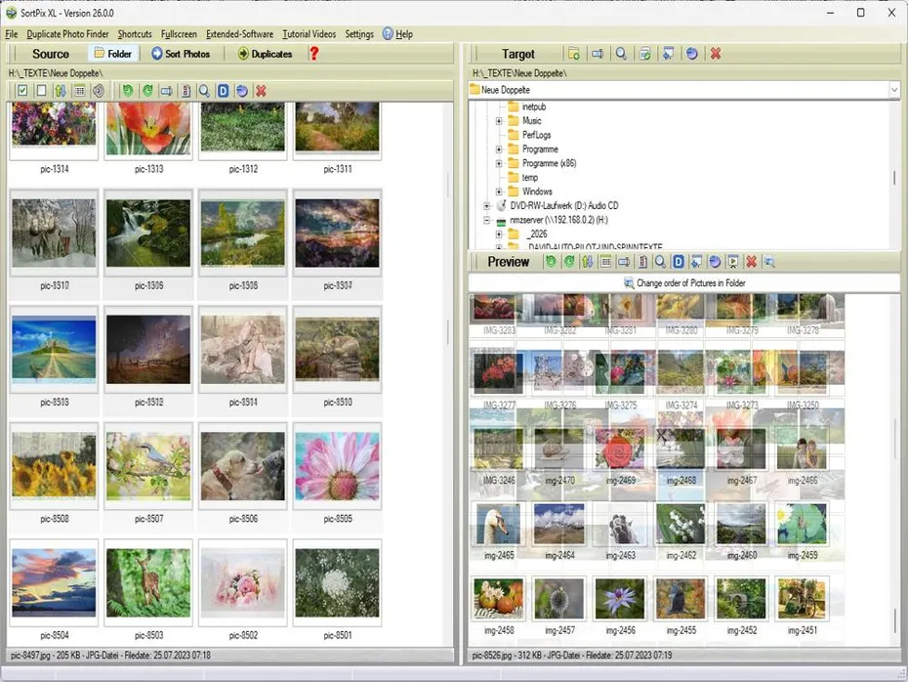Collapse the nmzserver tree node

pos(485,220)
